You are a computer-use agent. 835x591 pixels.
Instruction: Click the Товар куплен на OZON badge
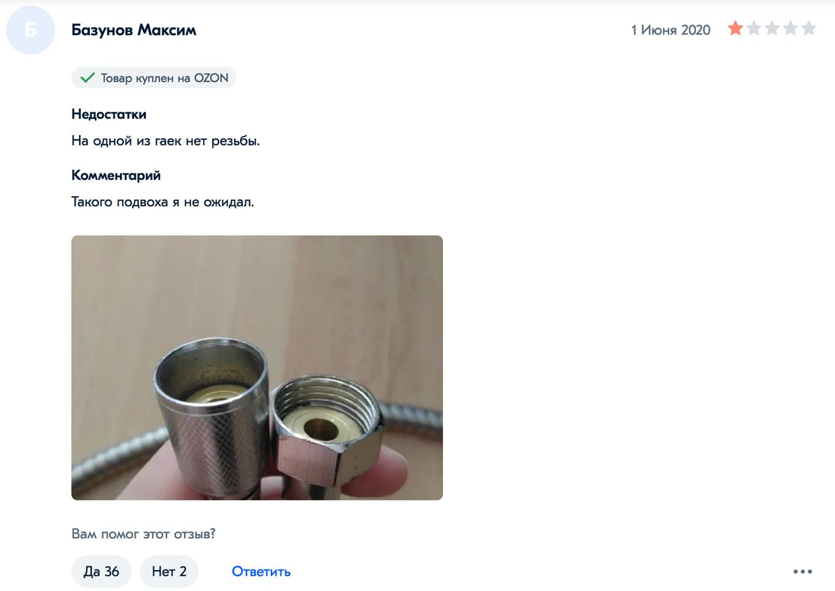pyautogui.click(x=154, y=78)
